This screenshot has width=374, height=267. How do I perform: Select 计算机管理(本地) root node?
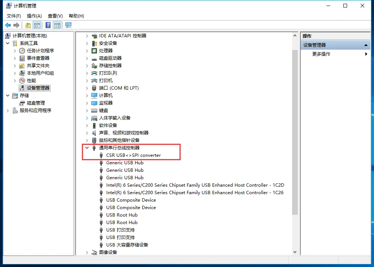pyautogui.click(x=30, y=36)
